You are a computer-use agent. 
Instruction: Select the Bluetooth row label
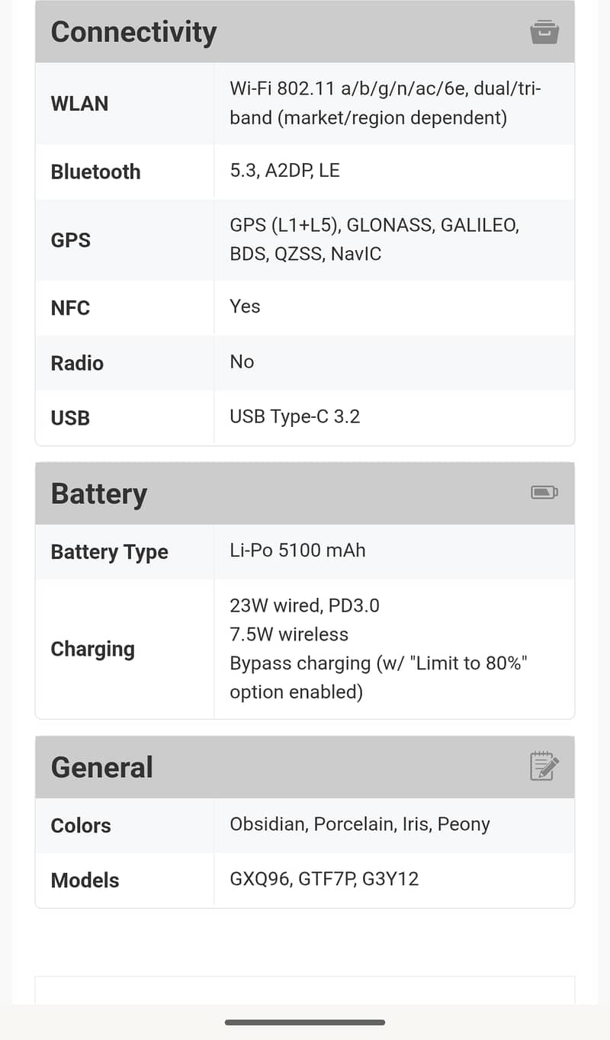click(x=95, y=172)
